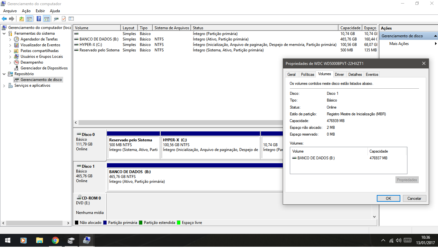This screenshot has width=438, height=248.
Task: Toggle the show/hide console tree toolbar icon
Action: pos(29,19)
